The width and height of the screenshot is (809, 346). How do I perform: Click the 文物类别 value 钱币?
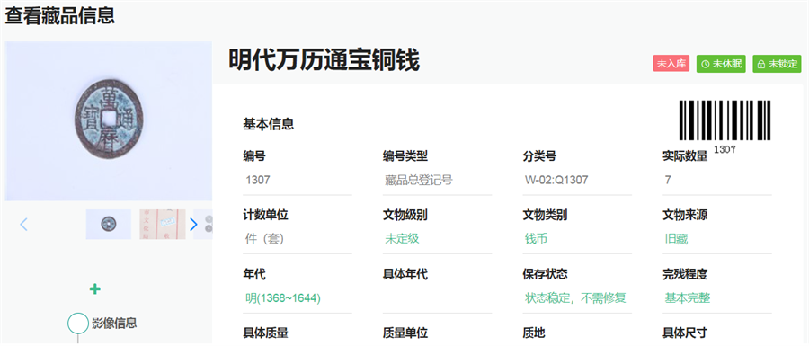(536, 239)
